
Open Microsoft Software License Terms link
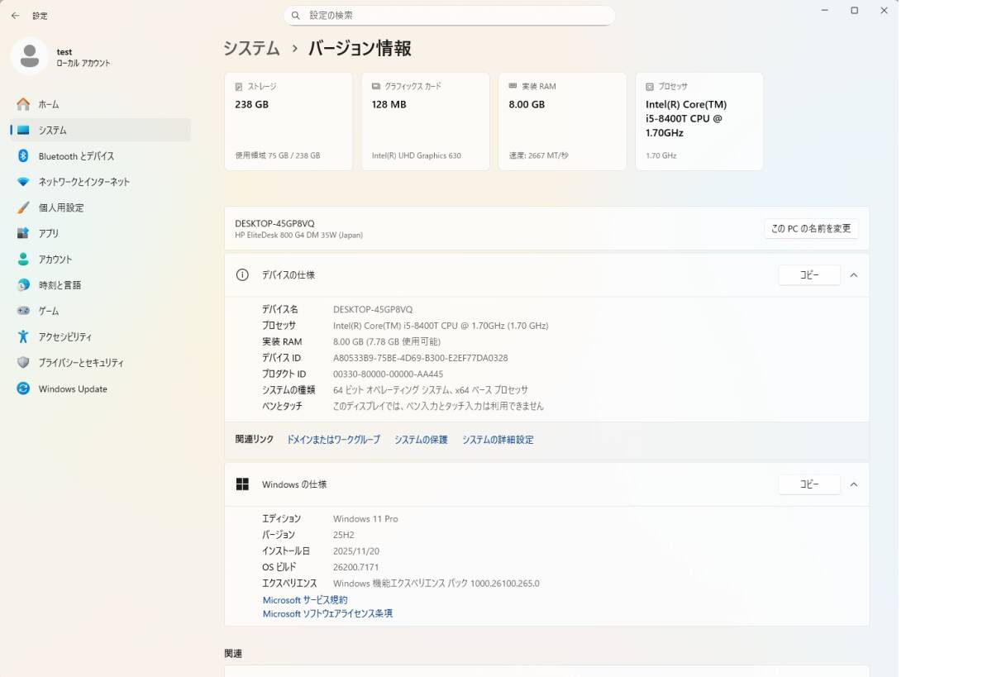pos(327,614)
